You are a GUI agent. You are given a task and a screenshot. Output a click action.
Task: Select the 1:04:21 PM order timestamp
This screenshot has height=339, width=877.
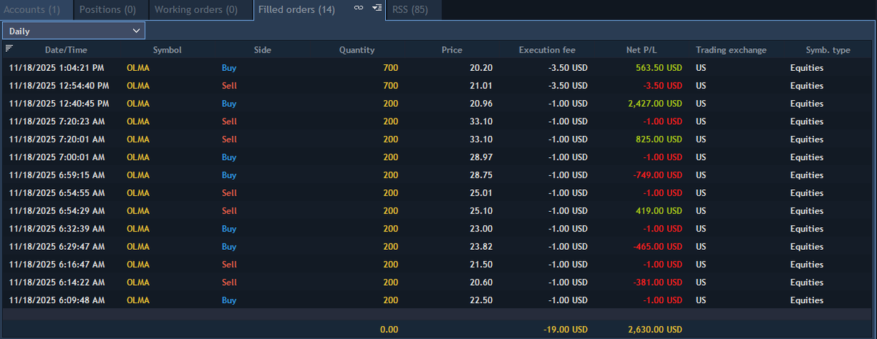(57, 68)
